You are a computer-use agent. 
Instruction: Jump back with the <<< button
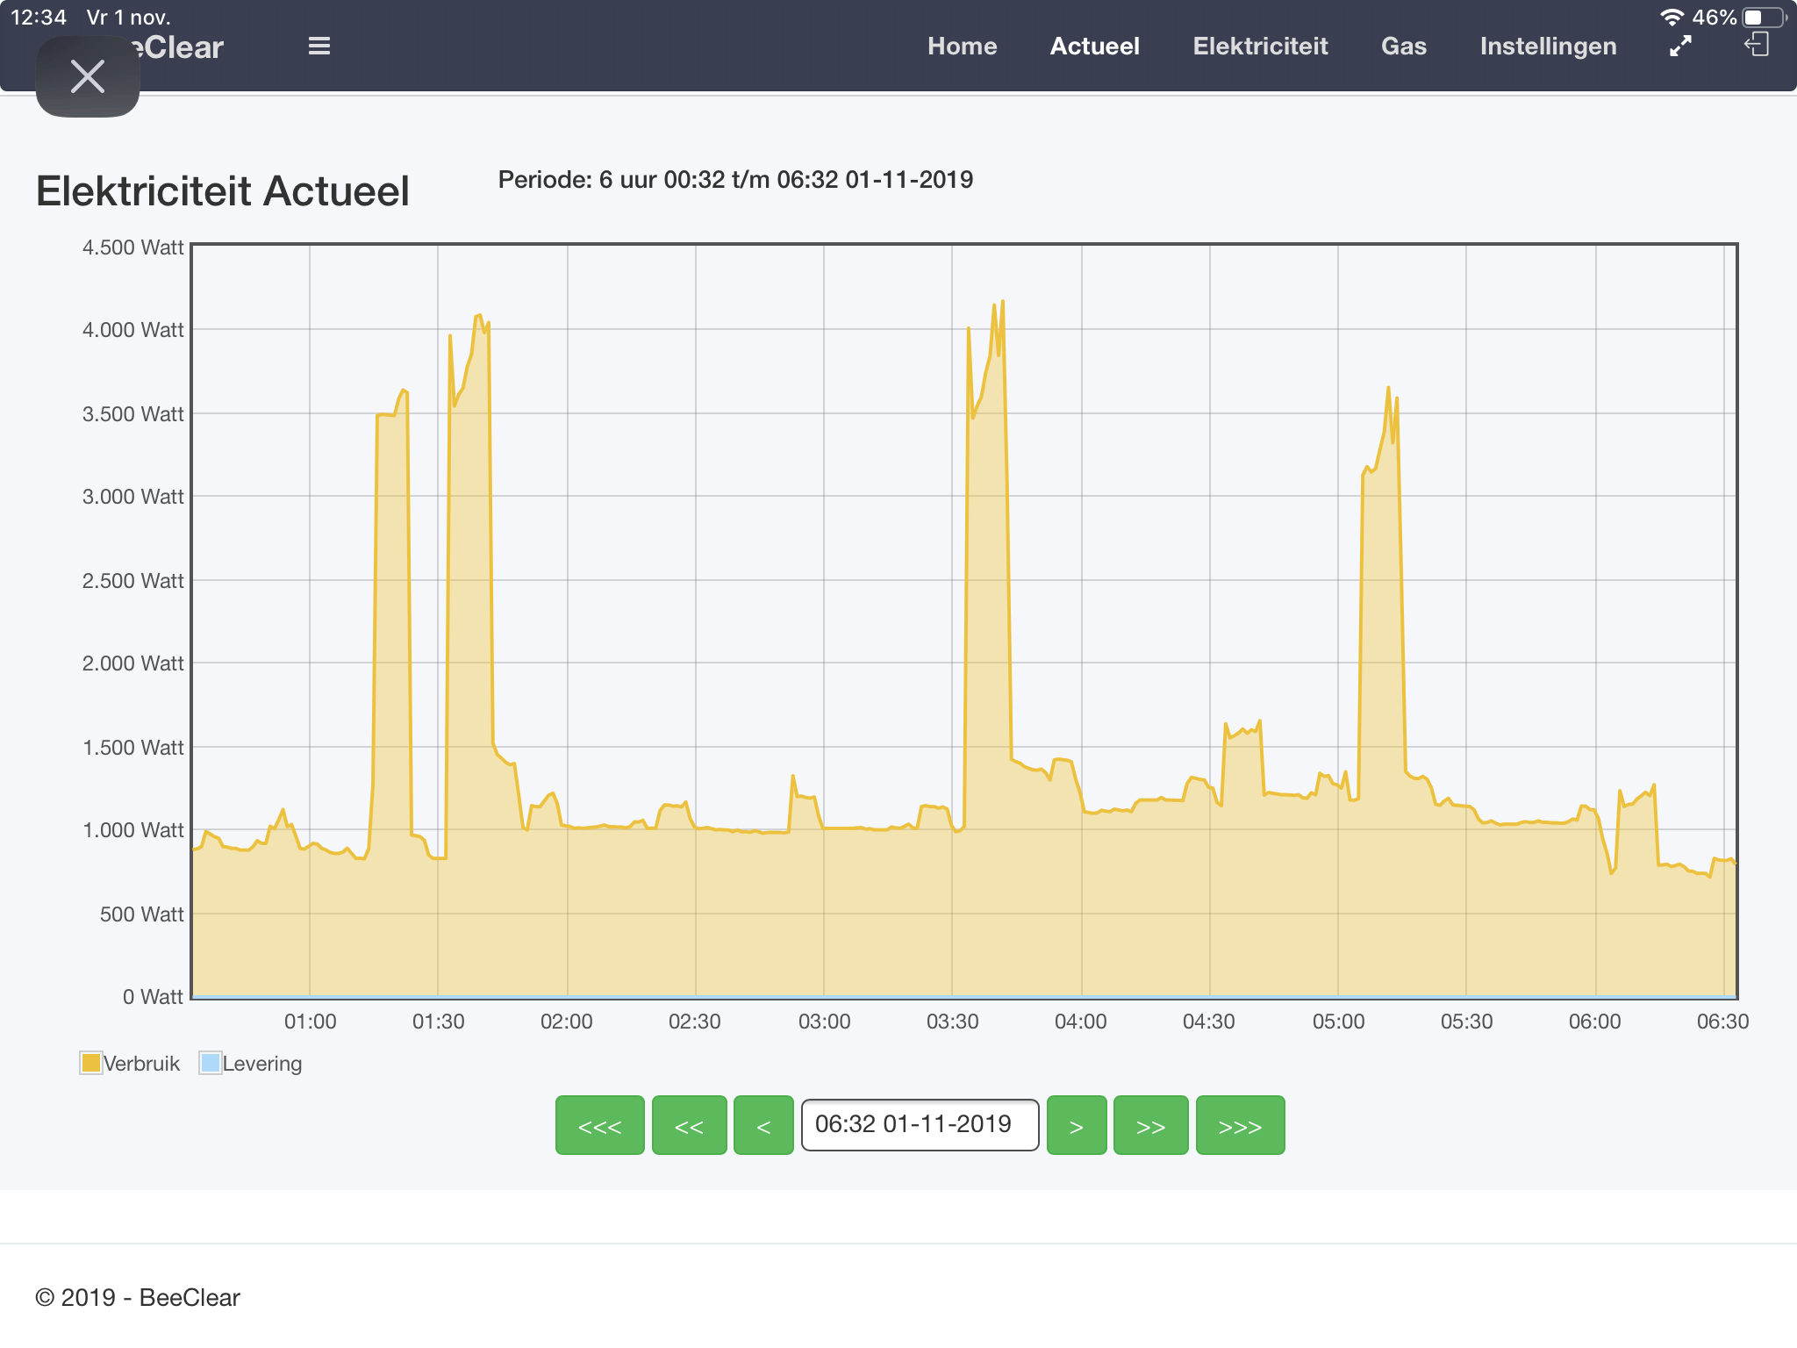(x=599, y=1125)
